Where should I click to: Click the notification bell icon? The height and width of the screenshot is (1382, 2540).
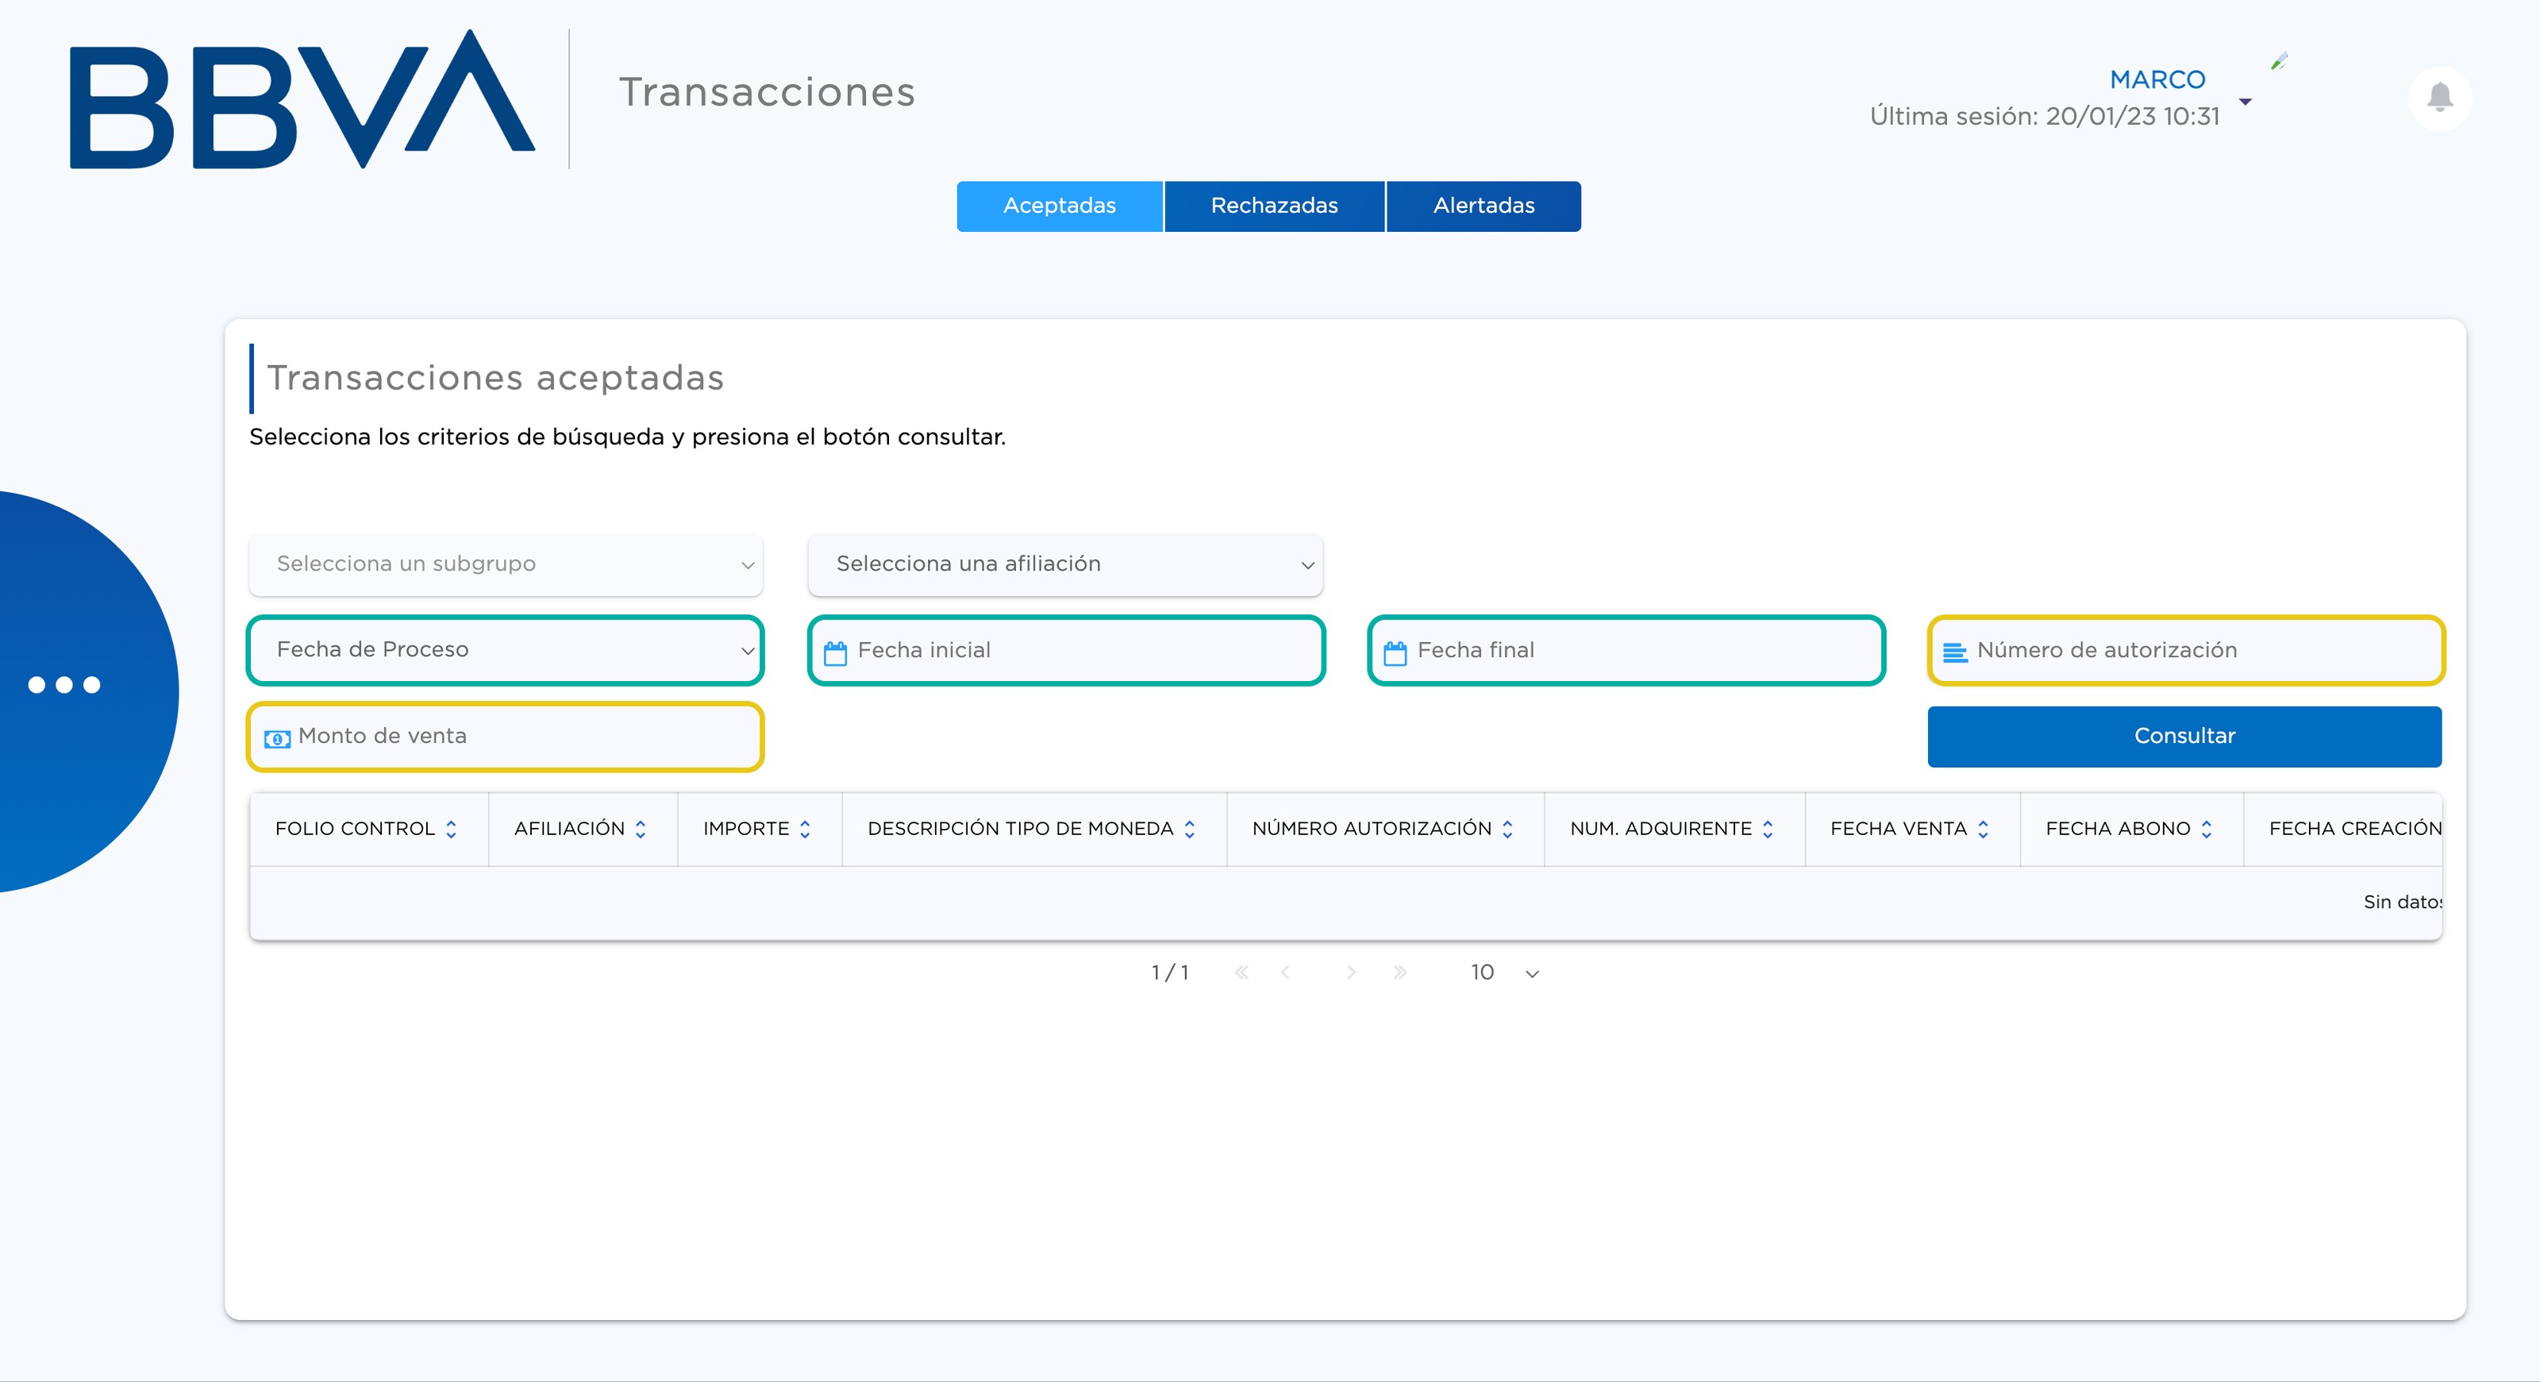click(2439, 98)
